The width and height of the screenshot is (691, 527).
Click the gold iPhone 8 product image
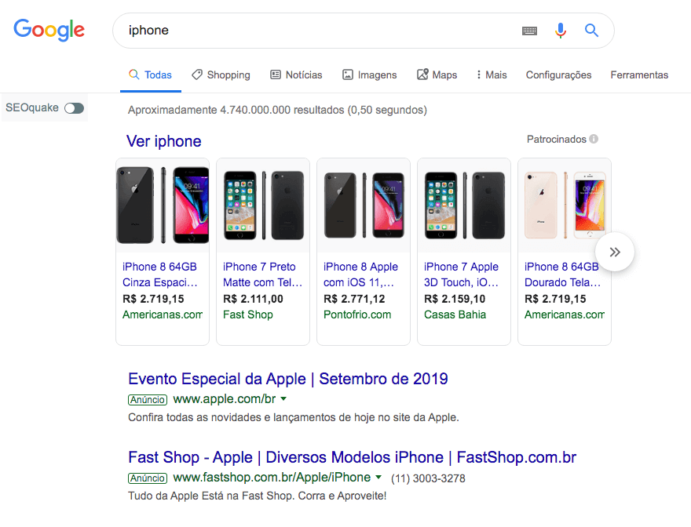coord(565,205)
